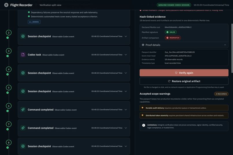Select timeline step marker 5
This screenshot has height=155, width=233.
click(x=9, y=87)
